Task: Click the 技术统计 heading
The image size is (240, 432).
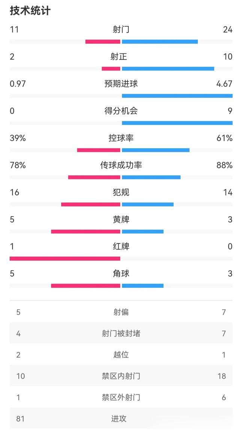Action: (30, 11)
